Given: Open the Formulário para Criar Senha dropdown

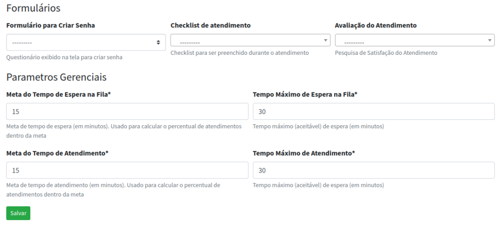Looking at the screenshot, I should [86, 42].
